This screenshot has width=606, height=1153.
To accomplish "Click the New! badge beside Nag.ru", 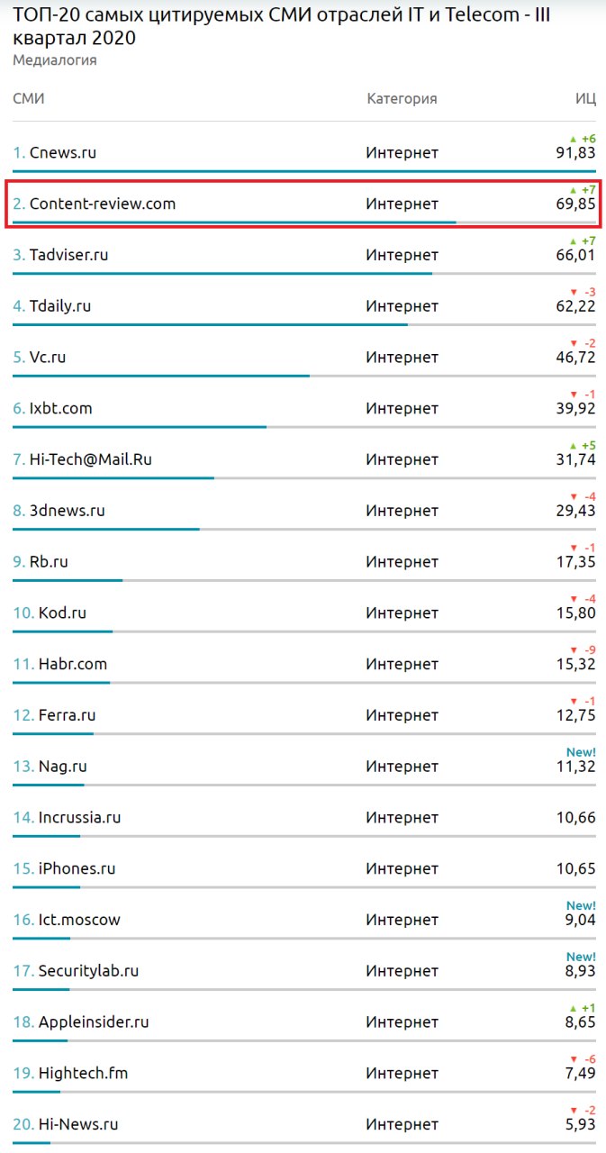I will [581, 752].
